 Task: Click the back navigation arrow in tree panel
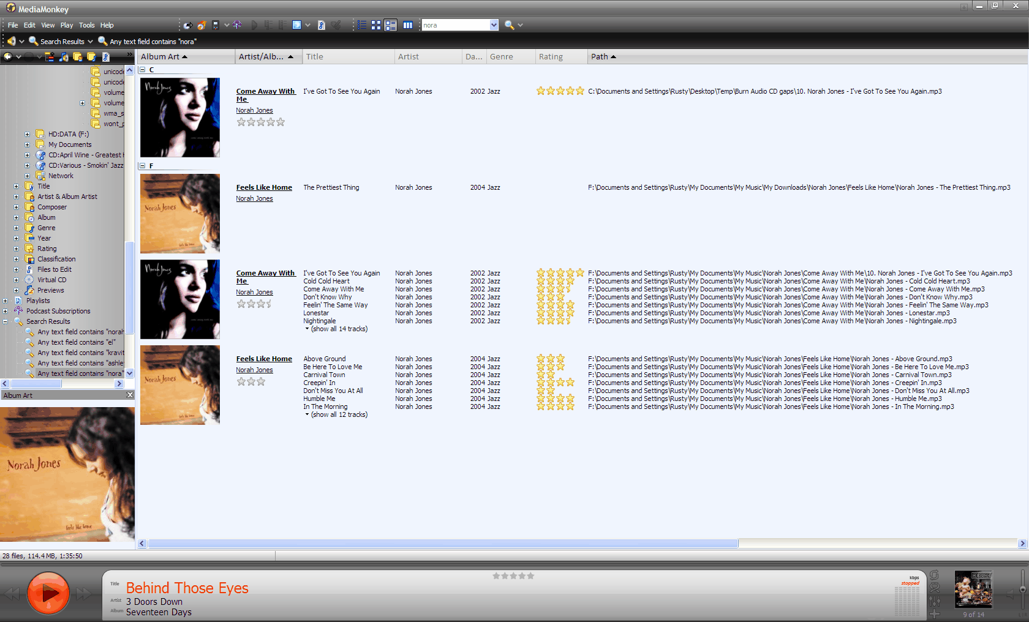[8, 57]
